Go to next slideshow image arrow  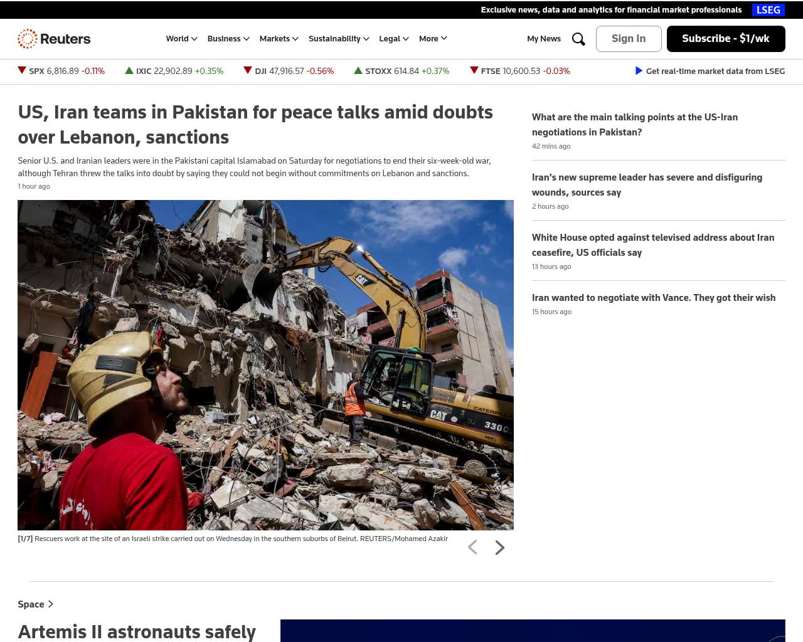click(499, 548)
